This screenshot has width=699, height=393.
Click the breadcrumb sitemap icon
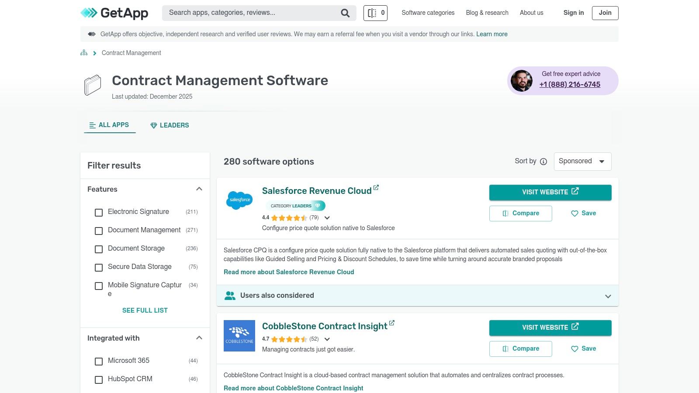(x=84, y=53)
